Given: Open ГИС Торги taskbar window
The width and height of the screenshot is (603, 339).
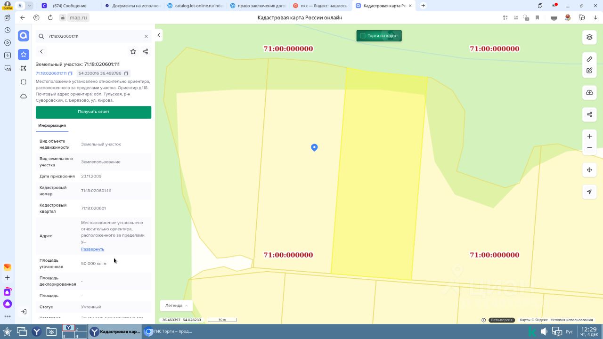Looking at the screenshot, I should (x=170, y=331).
